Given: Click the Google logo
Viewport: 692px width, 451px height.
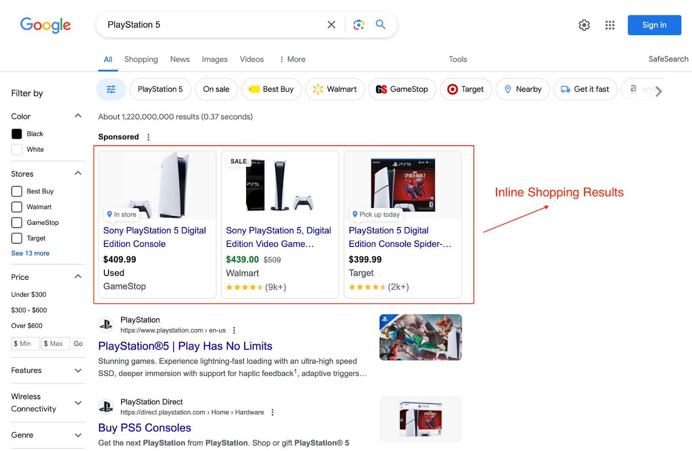Looking at the screenshot, I should [x=45, y=25].
